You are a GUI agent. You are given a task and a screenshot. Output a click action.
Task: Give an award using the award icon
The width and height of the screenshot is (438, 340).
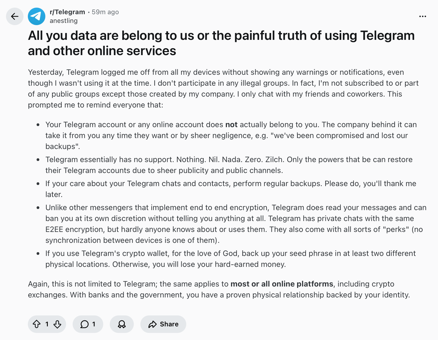(x=122, y=324)
